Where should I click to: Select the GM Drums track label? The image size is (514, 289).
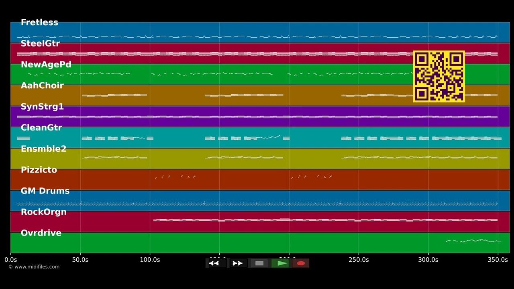tap(45, 191)
